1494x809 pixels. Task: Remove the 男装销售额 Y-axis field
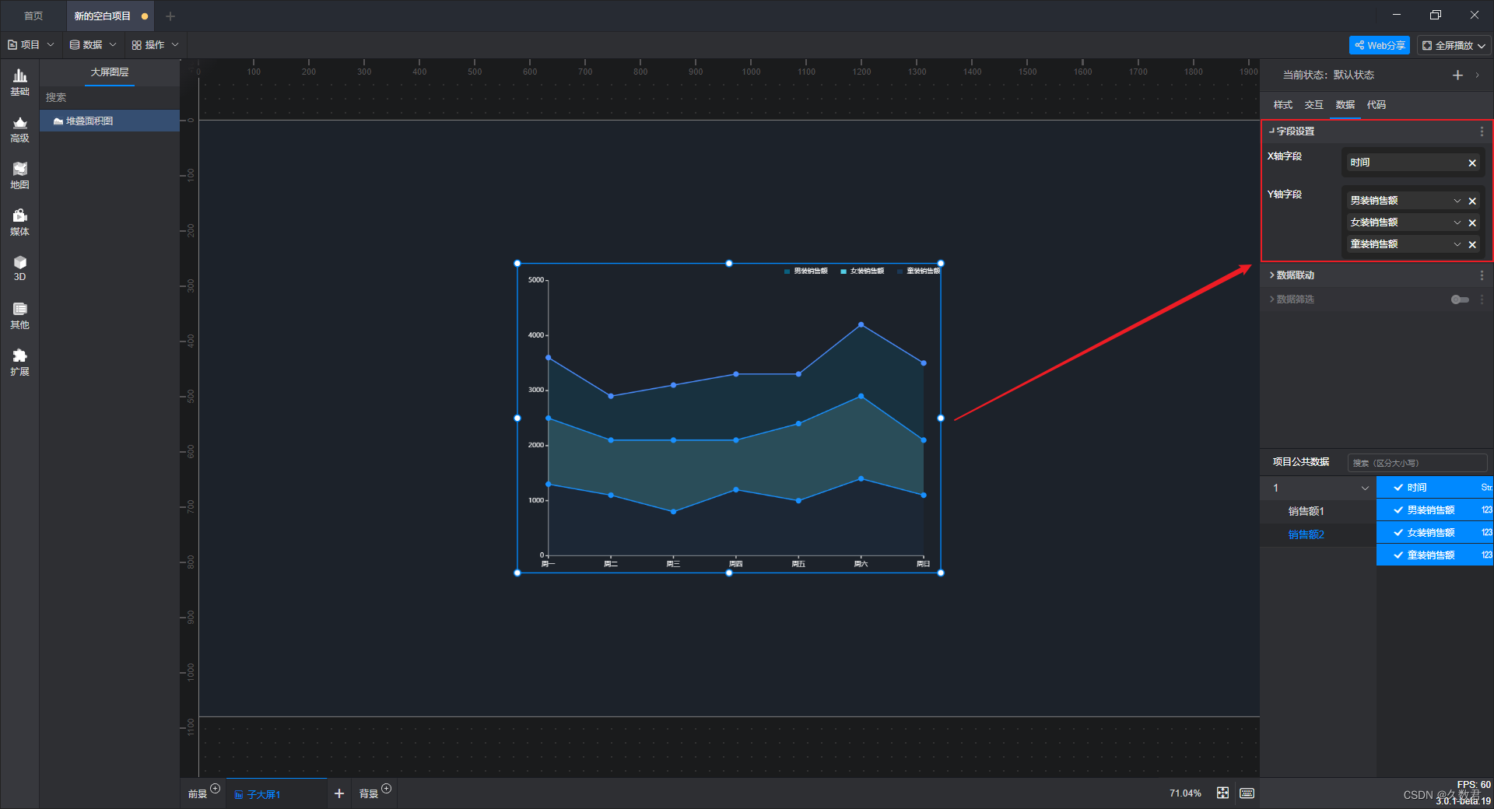1472,201
